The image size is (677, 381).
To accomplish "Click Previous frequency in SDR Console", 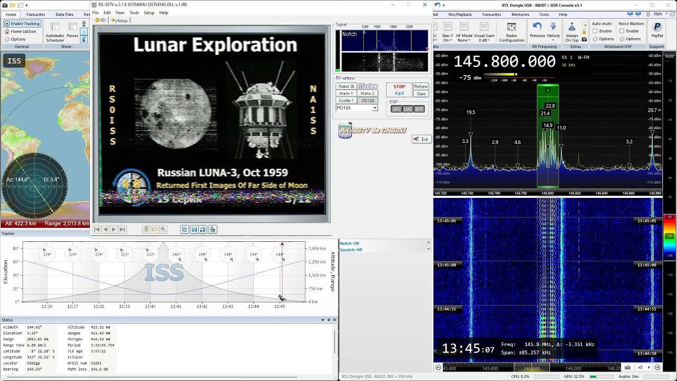I will [x=537, y=30].
